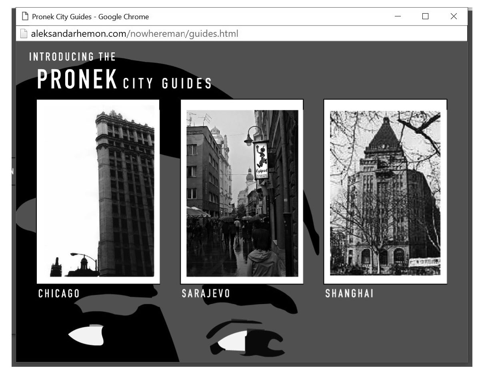The image size is (484, 374).
Task: Click the window title text in title bar
Action: [x=90, y=16]
